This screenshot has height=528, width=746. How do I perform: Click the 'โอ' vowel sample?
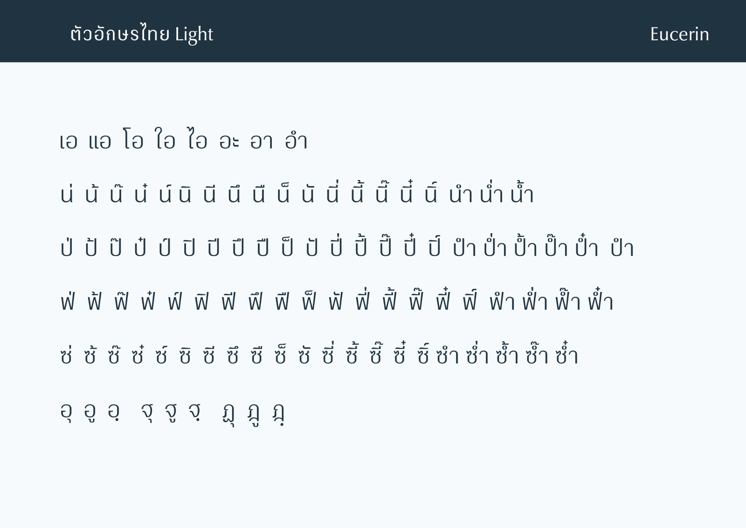click(133, 139)
